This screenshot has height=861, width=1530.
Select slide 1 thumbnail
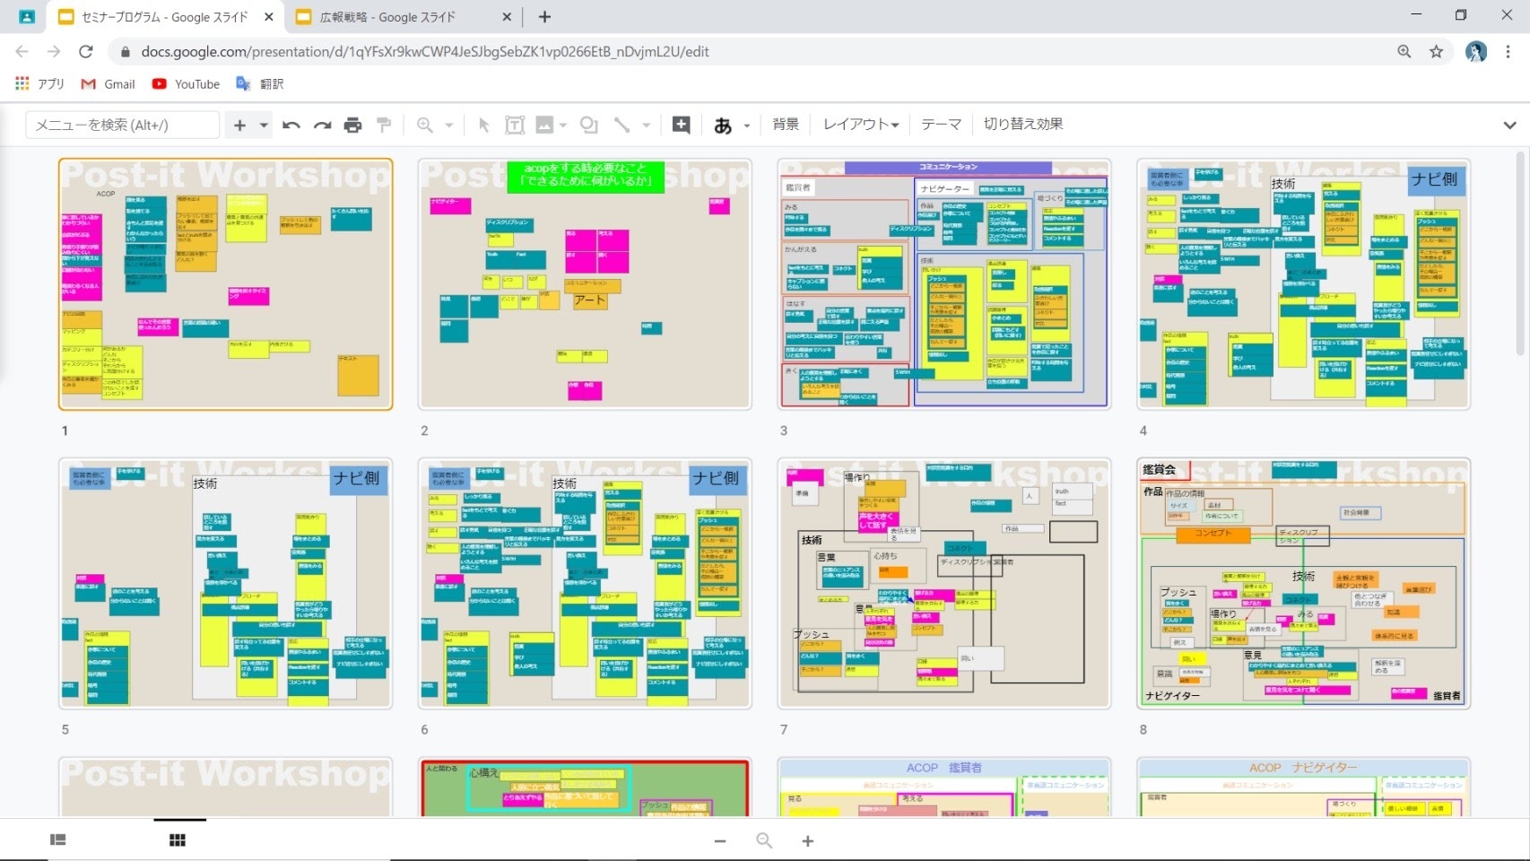[x=225, y=284]
